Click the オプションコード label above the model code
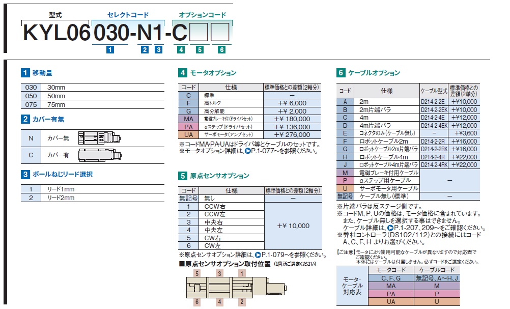 pyautogui.click(x=202, y=16)
